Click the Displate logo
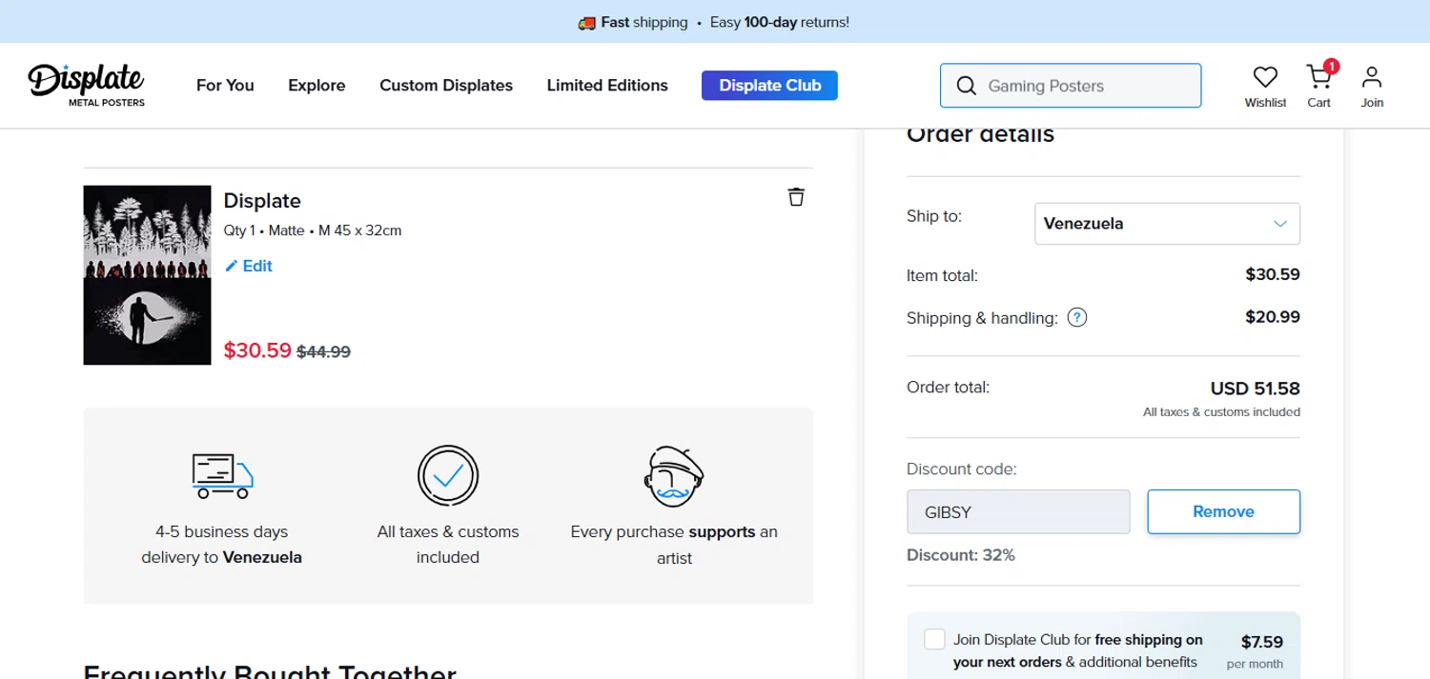 [x=86, y=84]
